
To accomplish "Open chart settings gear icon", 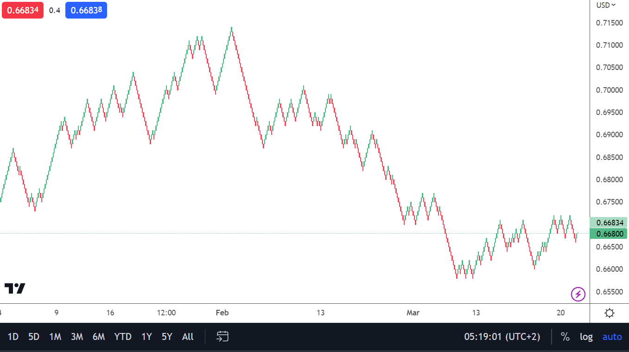I will click(610, 313).
